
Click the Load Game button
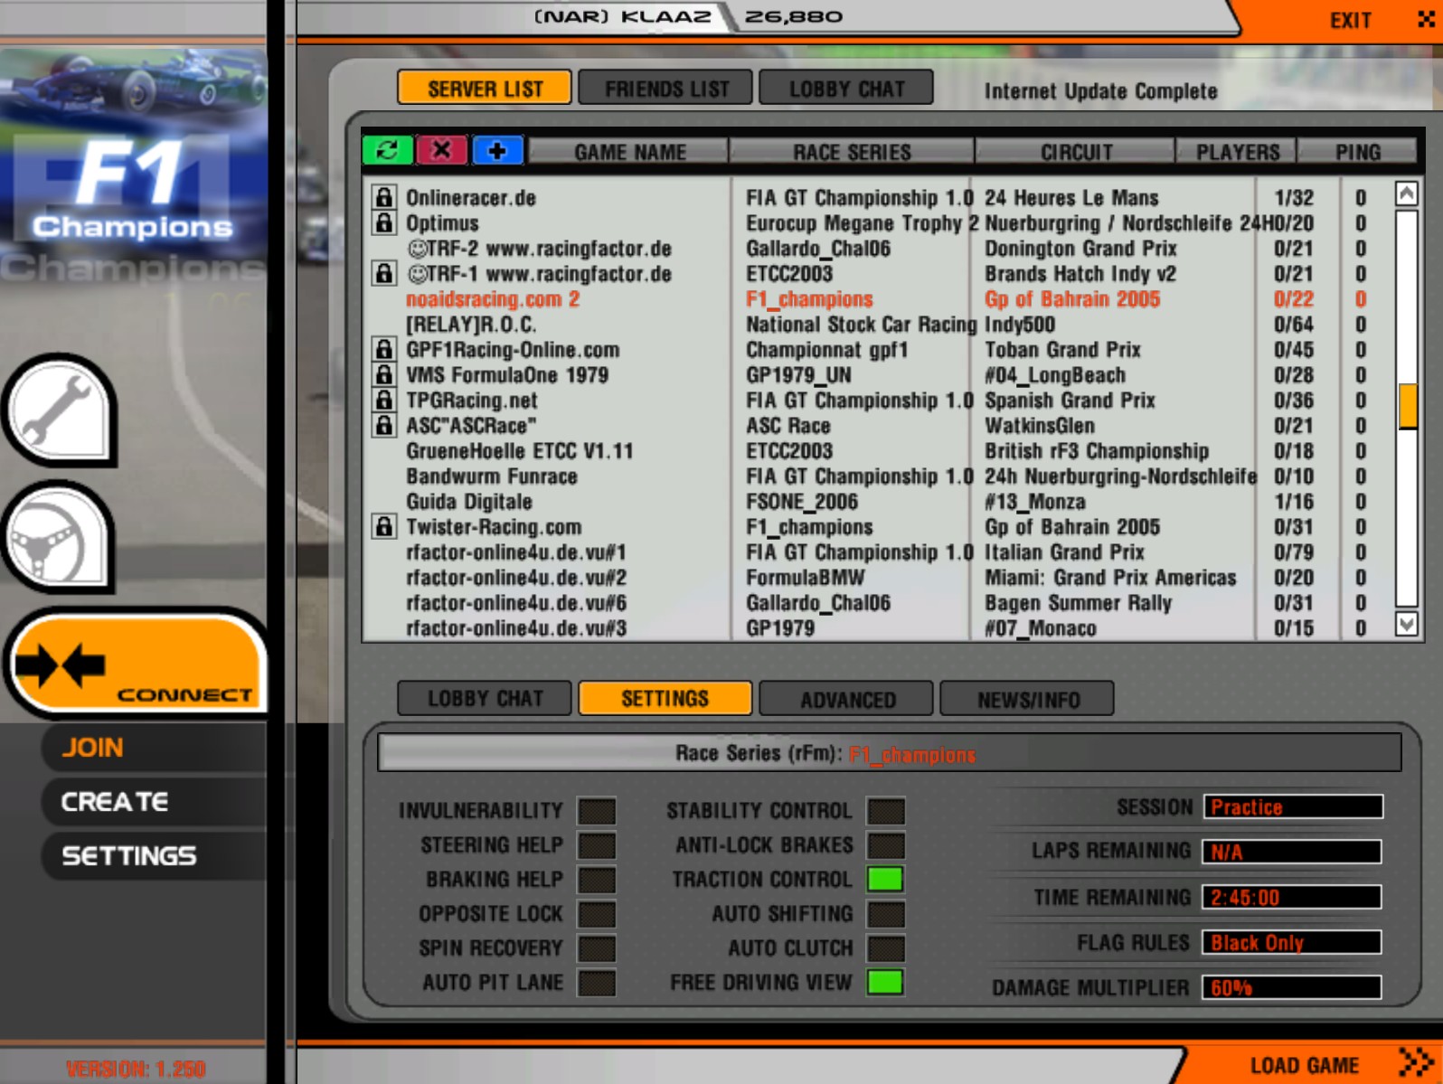point(1304,1065)
